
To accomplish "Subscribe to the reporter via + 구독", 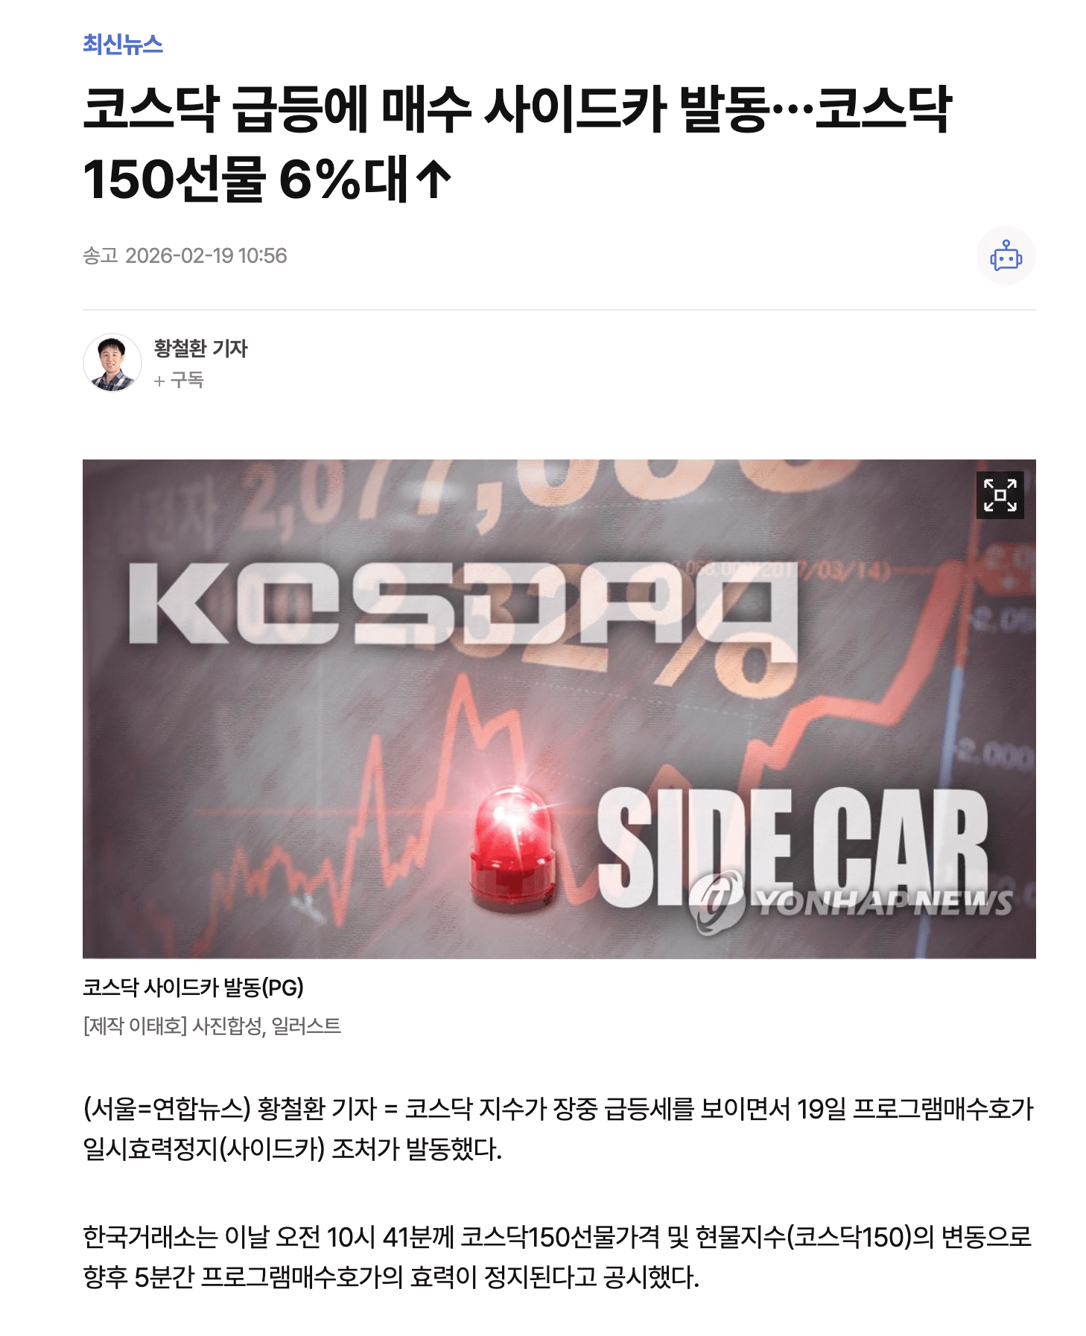I will click(179, 380).
